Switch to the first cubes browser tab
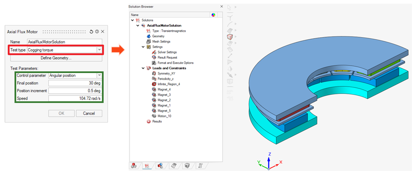416x175 pixels. click(x=134, y=166)
